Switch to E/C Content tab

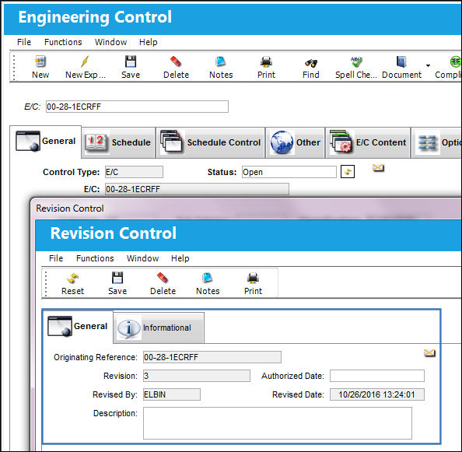click(x=368, y=142)
